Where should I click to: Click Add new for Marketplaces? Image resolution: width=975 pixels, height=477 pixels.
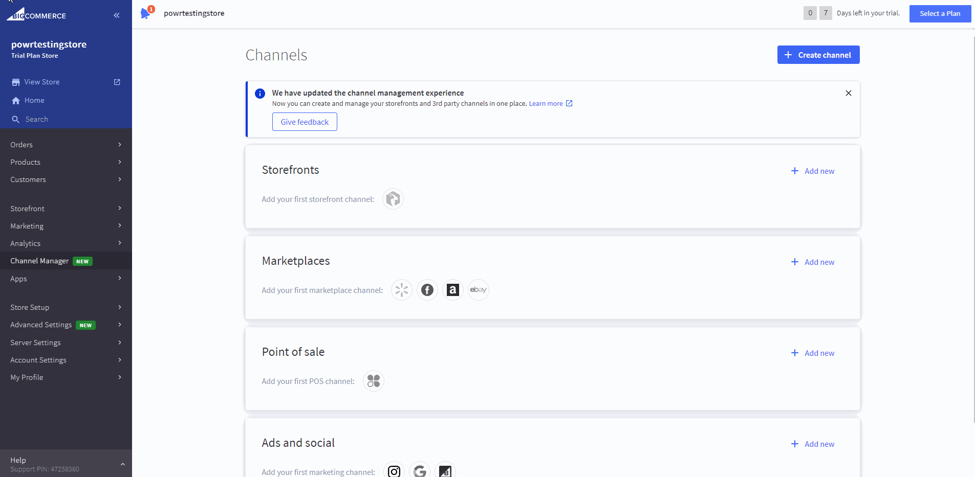pos(813,262)
